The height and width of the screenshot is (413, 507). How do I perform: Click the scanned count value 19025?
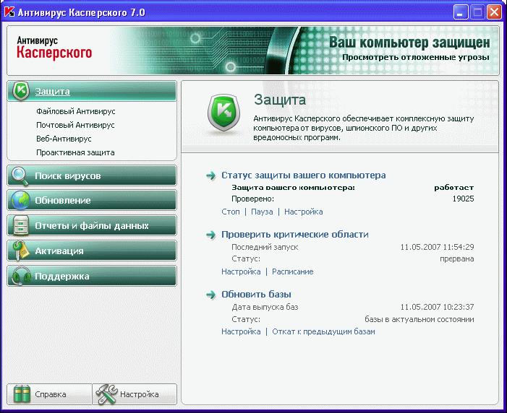[463, 199]
